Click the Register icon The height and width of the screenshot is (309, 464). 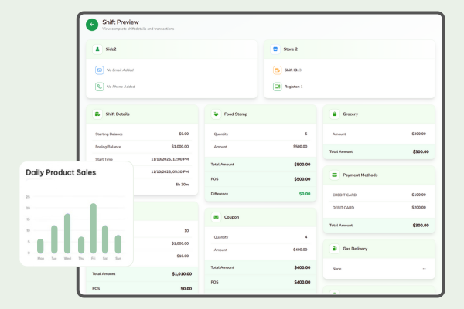point(277,87)
